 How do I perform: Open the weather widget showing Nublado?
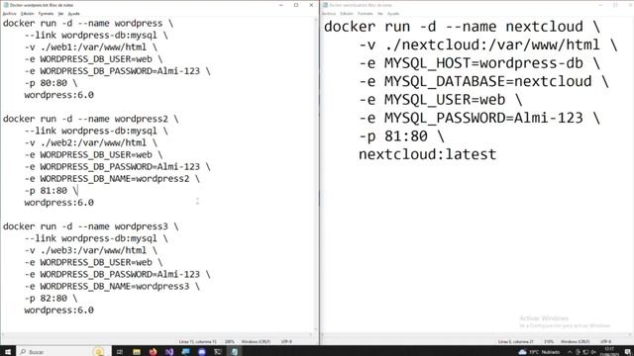(x=539, y=352)
